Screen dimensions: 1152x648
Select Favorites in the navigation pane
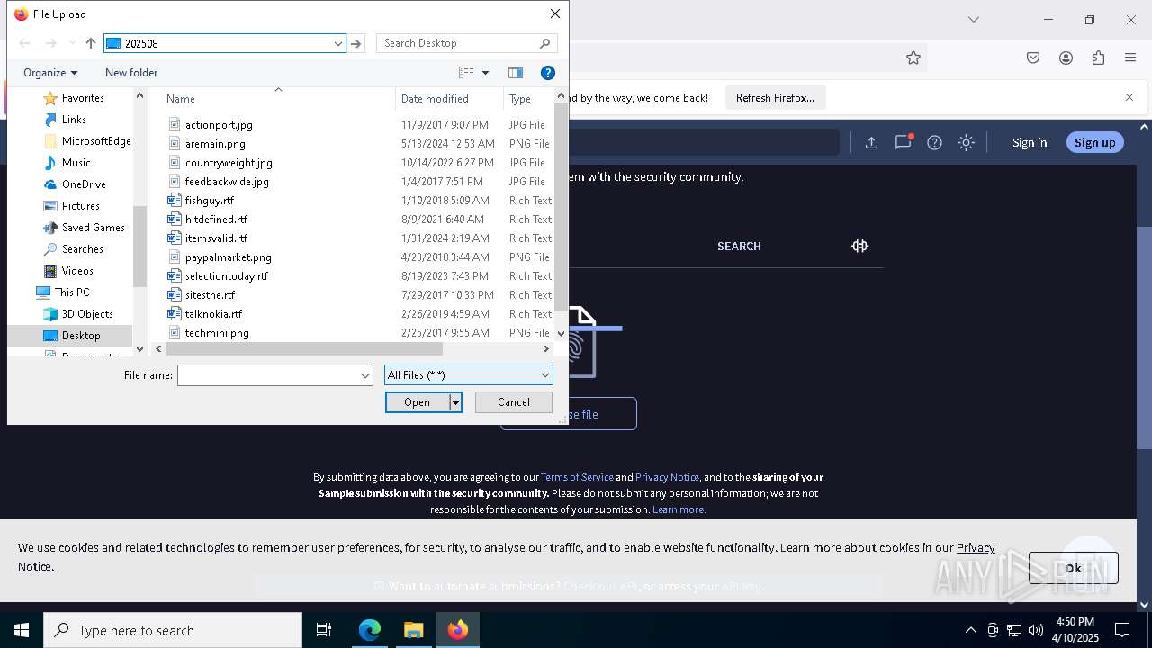pos(83,98)
